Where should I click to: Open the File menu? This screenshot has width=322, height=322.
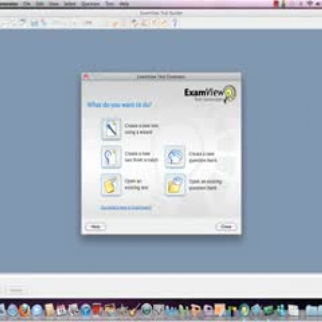point(27,4)
